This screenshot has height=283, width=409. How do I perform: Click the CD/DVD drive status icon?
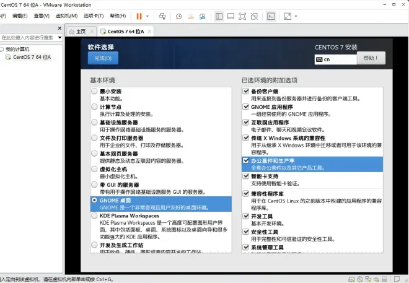[360, 279]
